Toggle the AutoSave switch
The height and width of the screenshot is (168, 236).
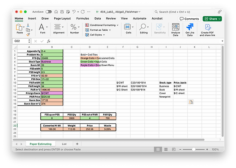[49, 12]
